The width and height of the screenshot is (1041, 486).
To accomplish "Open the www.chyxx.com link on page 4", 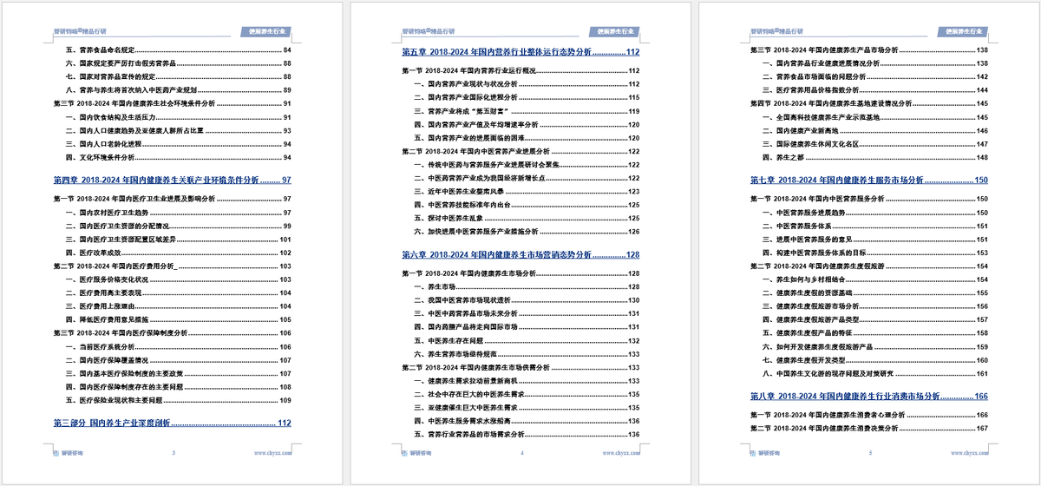I will click(x=619, y=453).
